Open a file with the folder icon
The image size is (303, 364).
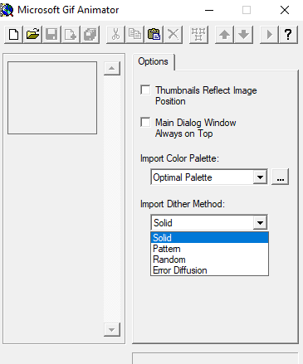[33, 35]
